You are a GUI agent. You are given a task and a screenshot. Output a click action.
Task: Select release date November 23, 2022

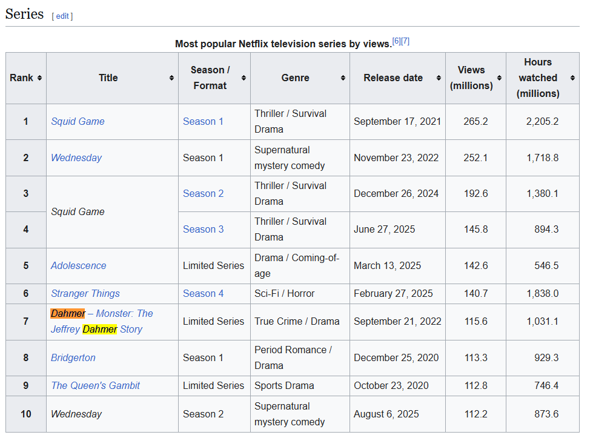pyautogui.click(x=396, y=158)
